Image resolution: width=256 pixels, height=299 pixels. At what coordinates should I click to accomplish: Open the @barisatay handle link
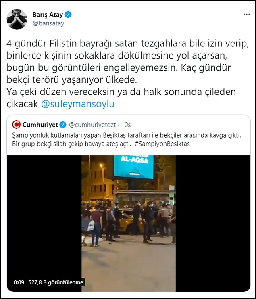(x=48, y=23)
